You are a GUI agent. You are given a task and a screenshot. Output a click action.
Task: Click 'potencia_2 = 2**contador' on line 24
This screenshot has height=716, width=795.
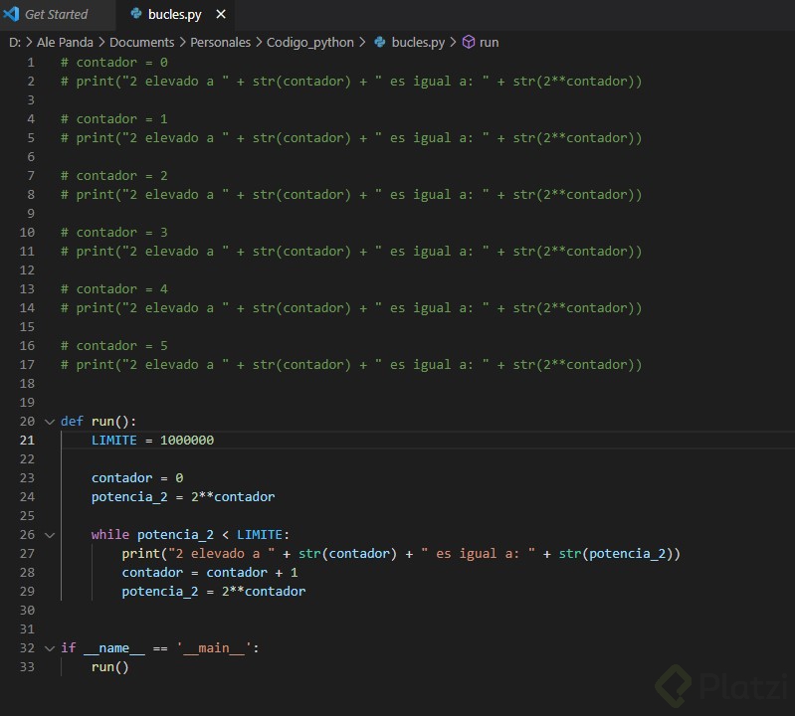pyautogui.click(x=183, y=497)
